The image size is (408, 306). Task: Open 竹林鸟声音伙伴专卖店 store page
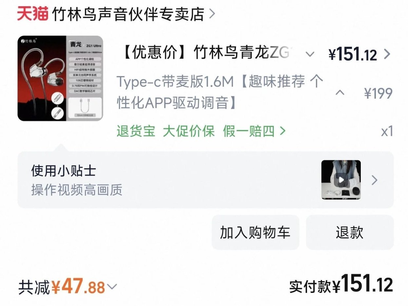(x=128, y=14)
